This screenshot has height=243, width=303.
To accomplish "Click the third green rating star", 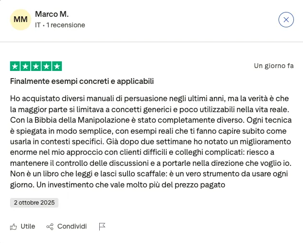I will click(36, 66).
